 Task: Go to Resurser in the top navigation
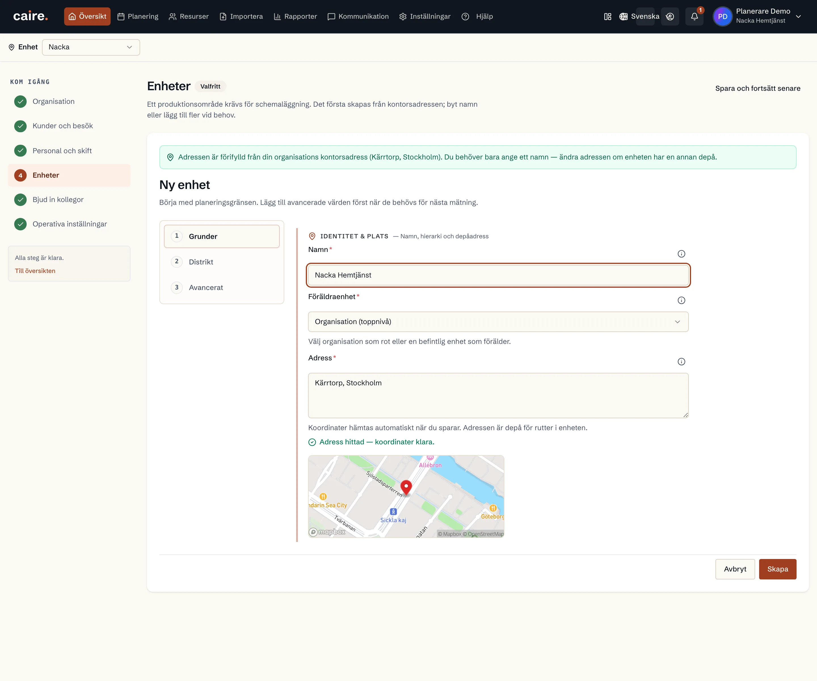coord(189,16)
